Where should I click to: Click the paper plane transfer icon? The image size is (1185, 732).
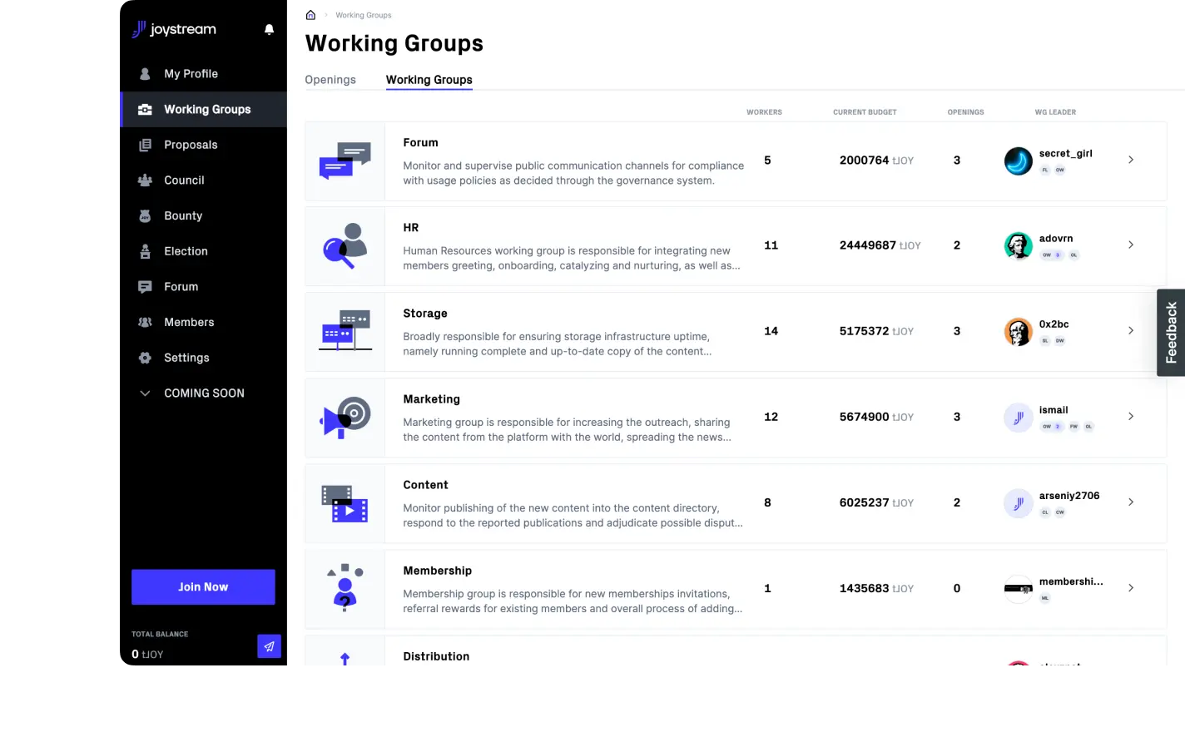point(269,646)
